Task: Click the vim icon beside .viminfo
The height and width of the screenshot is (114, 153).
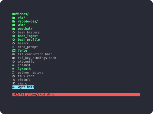Action: 14,80
